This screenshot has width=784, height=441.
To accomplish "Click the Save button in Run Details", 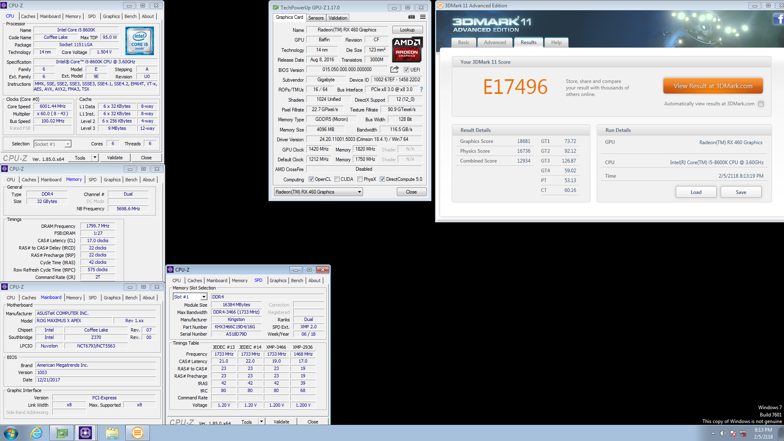I will click(x=741, y=192).
